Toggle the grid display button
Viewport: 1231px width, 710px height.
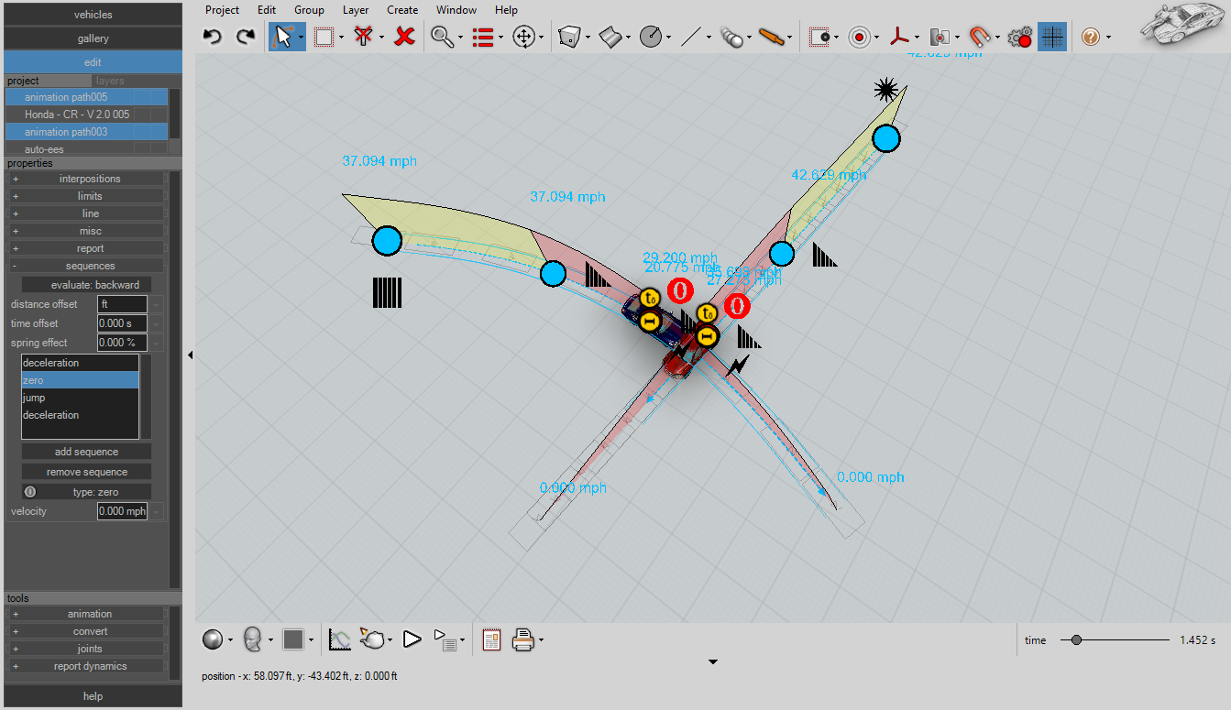(x=1052, y=37)
